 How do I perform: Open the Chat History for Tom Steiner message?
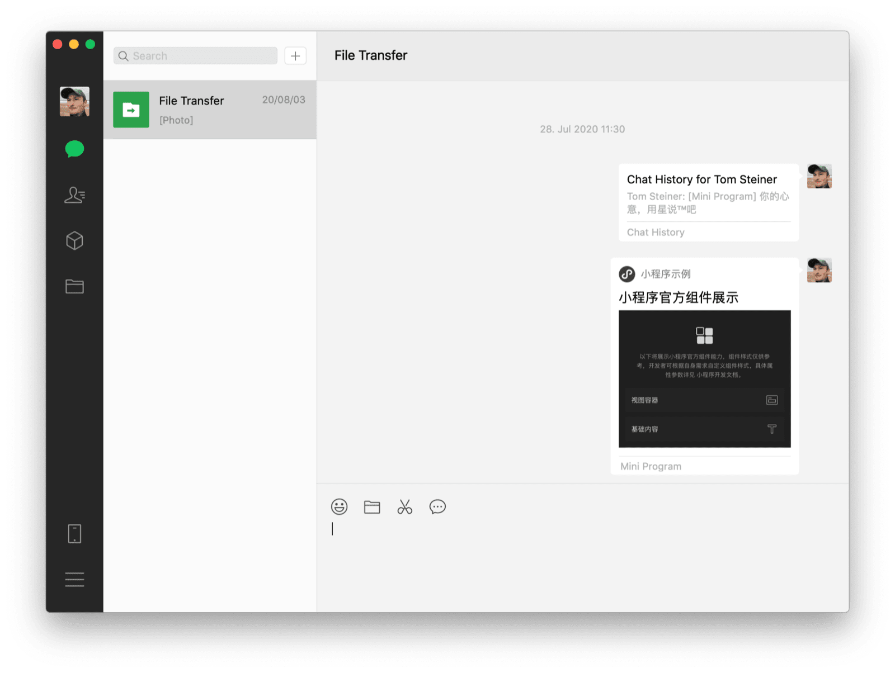708,202
